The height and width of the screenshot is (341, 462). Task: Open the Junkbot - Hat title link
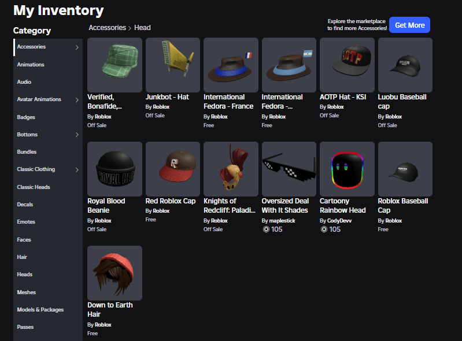pos(167,97)
